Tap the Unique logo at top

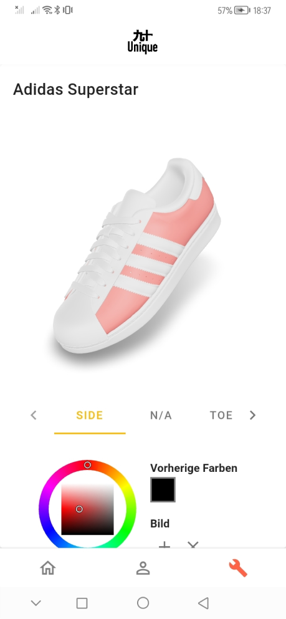pos(143,41)
